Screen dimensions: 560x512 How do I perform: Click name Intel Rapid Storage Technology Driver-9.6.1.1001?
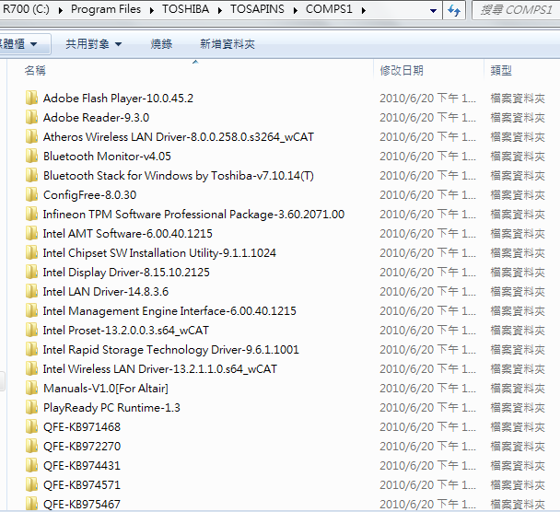click(170, 350)
